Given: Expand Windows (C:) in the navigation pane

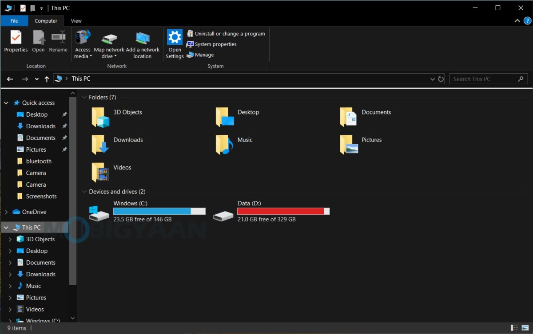Looking at the screenshot, I should pos(10,320).
